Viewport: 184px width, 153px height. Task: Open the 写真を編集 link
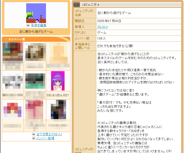point(39,25)
